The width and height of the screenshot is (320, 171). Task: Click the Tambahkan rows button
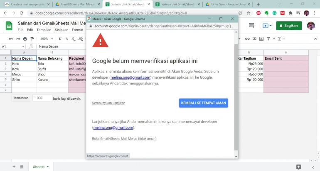(21, 98)
